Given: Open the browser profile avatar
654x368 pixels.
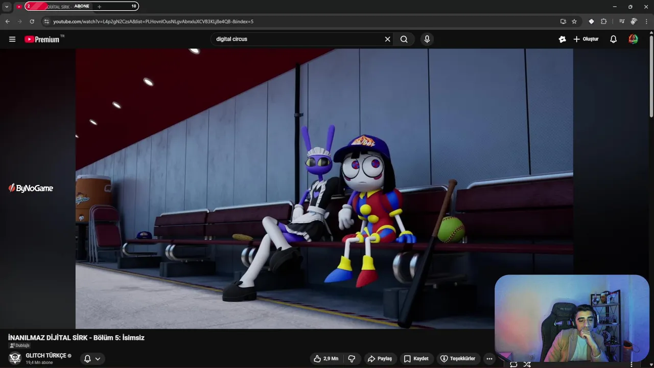Looking at the screenshot, I should pos(634,21).
